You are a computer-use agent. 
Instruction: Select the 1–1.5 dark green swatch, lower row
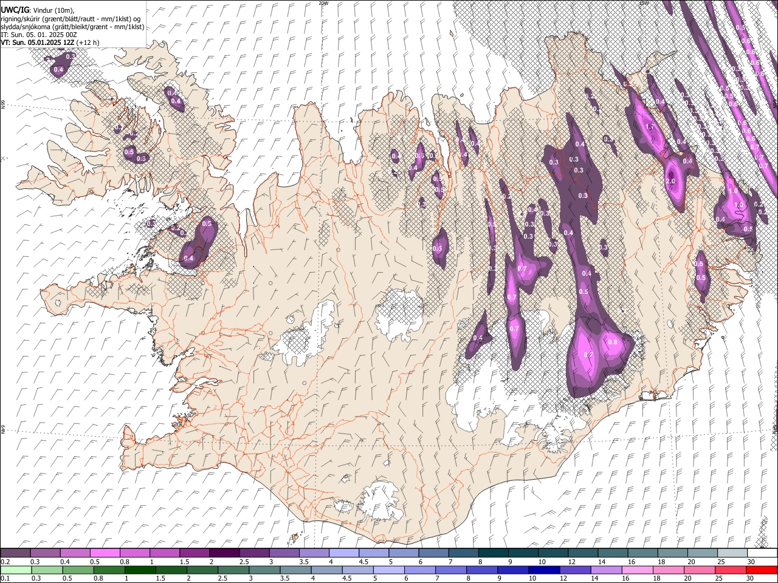coord(140,570)
